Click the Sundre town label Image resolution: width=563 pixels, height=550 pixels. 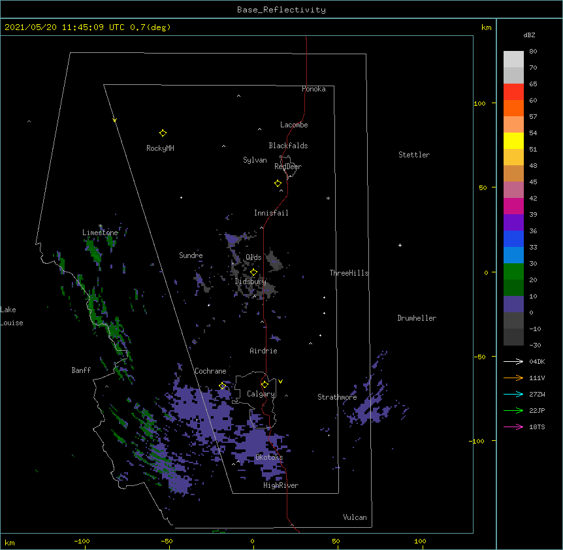tap(191, 255)
